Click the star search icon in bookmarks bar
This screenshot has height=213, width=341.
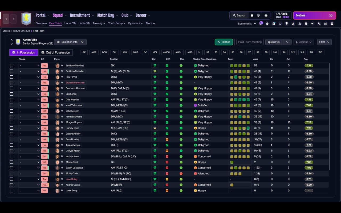point(319,24)
